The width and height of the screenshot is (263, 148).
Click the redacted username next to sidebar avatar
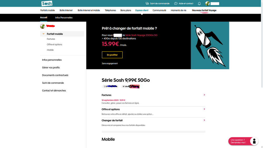coord(51,26)
